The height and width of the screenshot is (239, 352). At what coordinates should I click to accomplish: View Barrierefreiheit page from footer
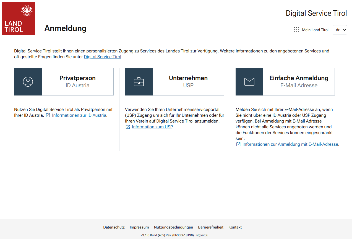coord(211,227)
